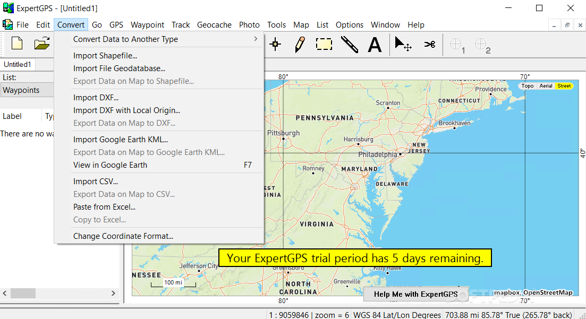Sort list by Label column header
This screenshot has width=586, height=319.
click(21, 116)
